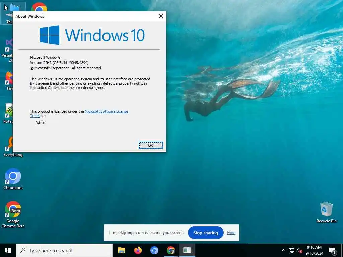Click the sharing bar's drag handle

tap(108, 233)
